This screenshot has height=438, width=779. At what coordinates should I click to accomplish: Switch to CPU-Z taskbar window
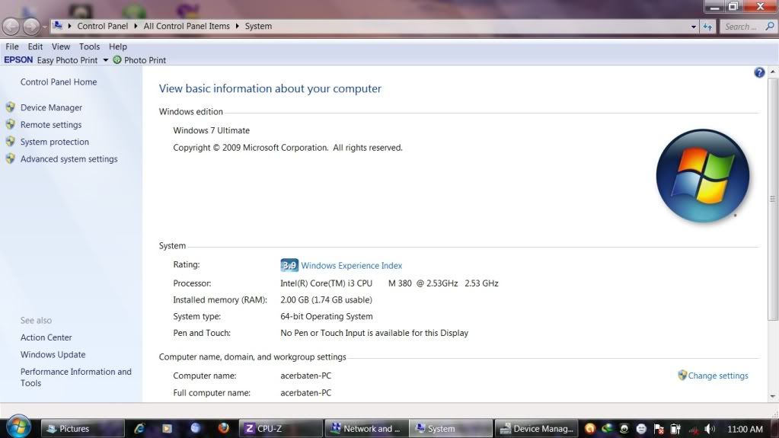click(281, 429)
